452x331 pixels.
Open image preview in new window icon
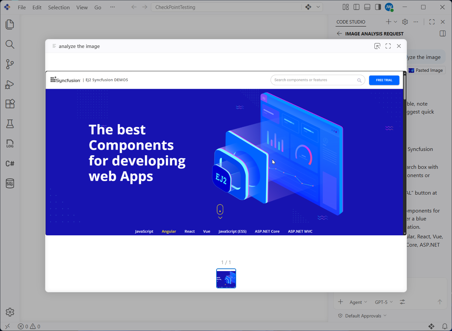coord(377,46)
